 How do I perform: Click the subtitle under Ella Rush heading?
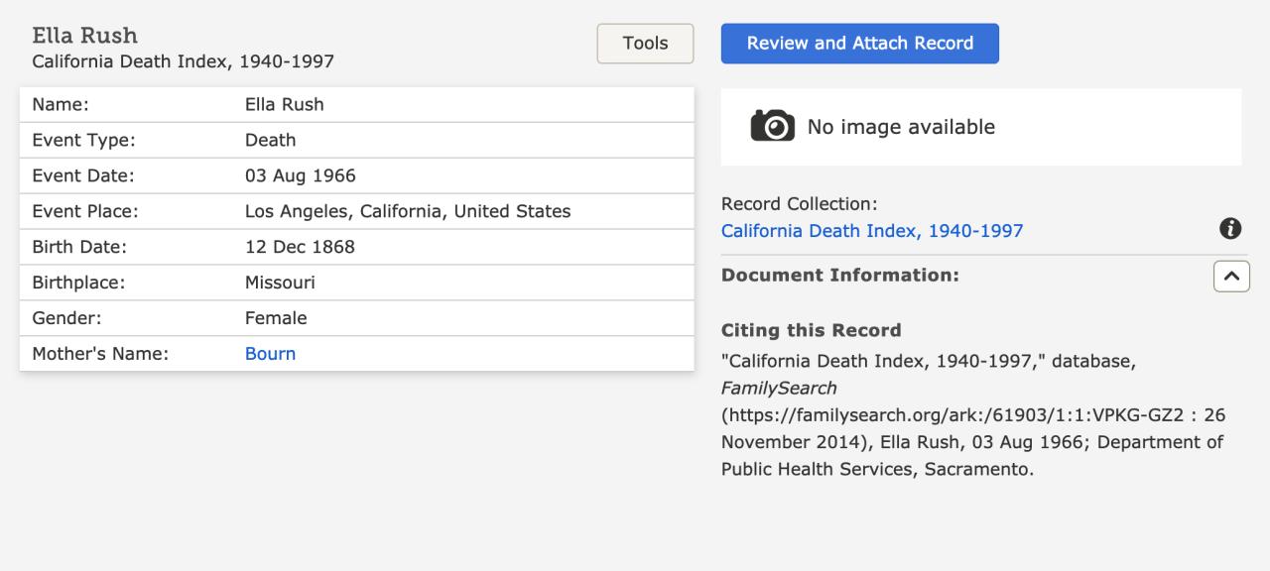point(183,62)
